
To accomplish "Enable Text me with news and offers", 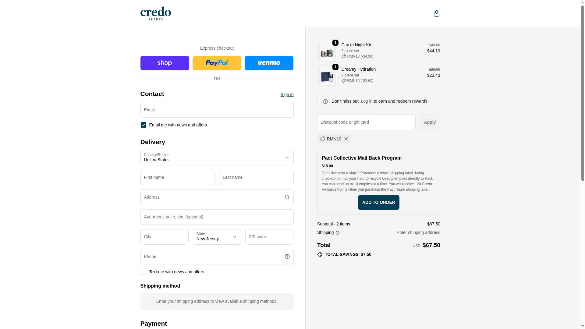I will pyautogui.click(x=143, y=272).
